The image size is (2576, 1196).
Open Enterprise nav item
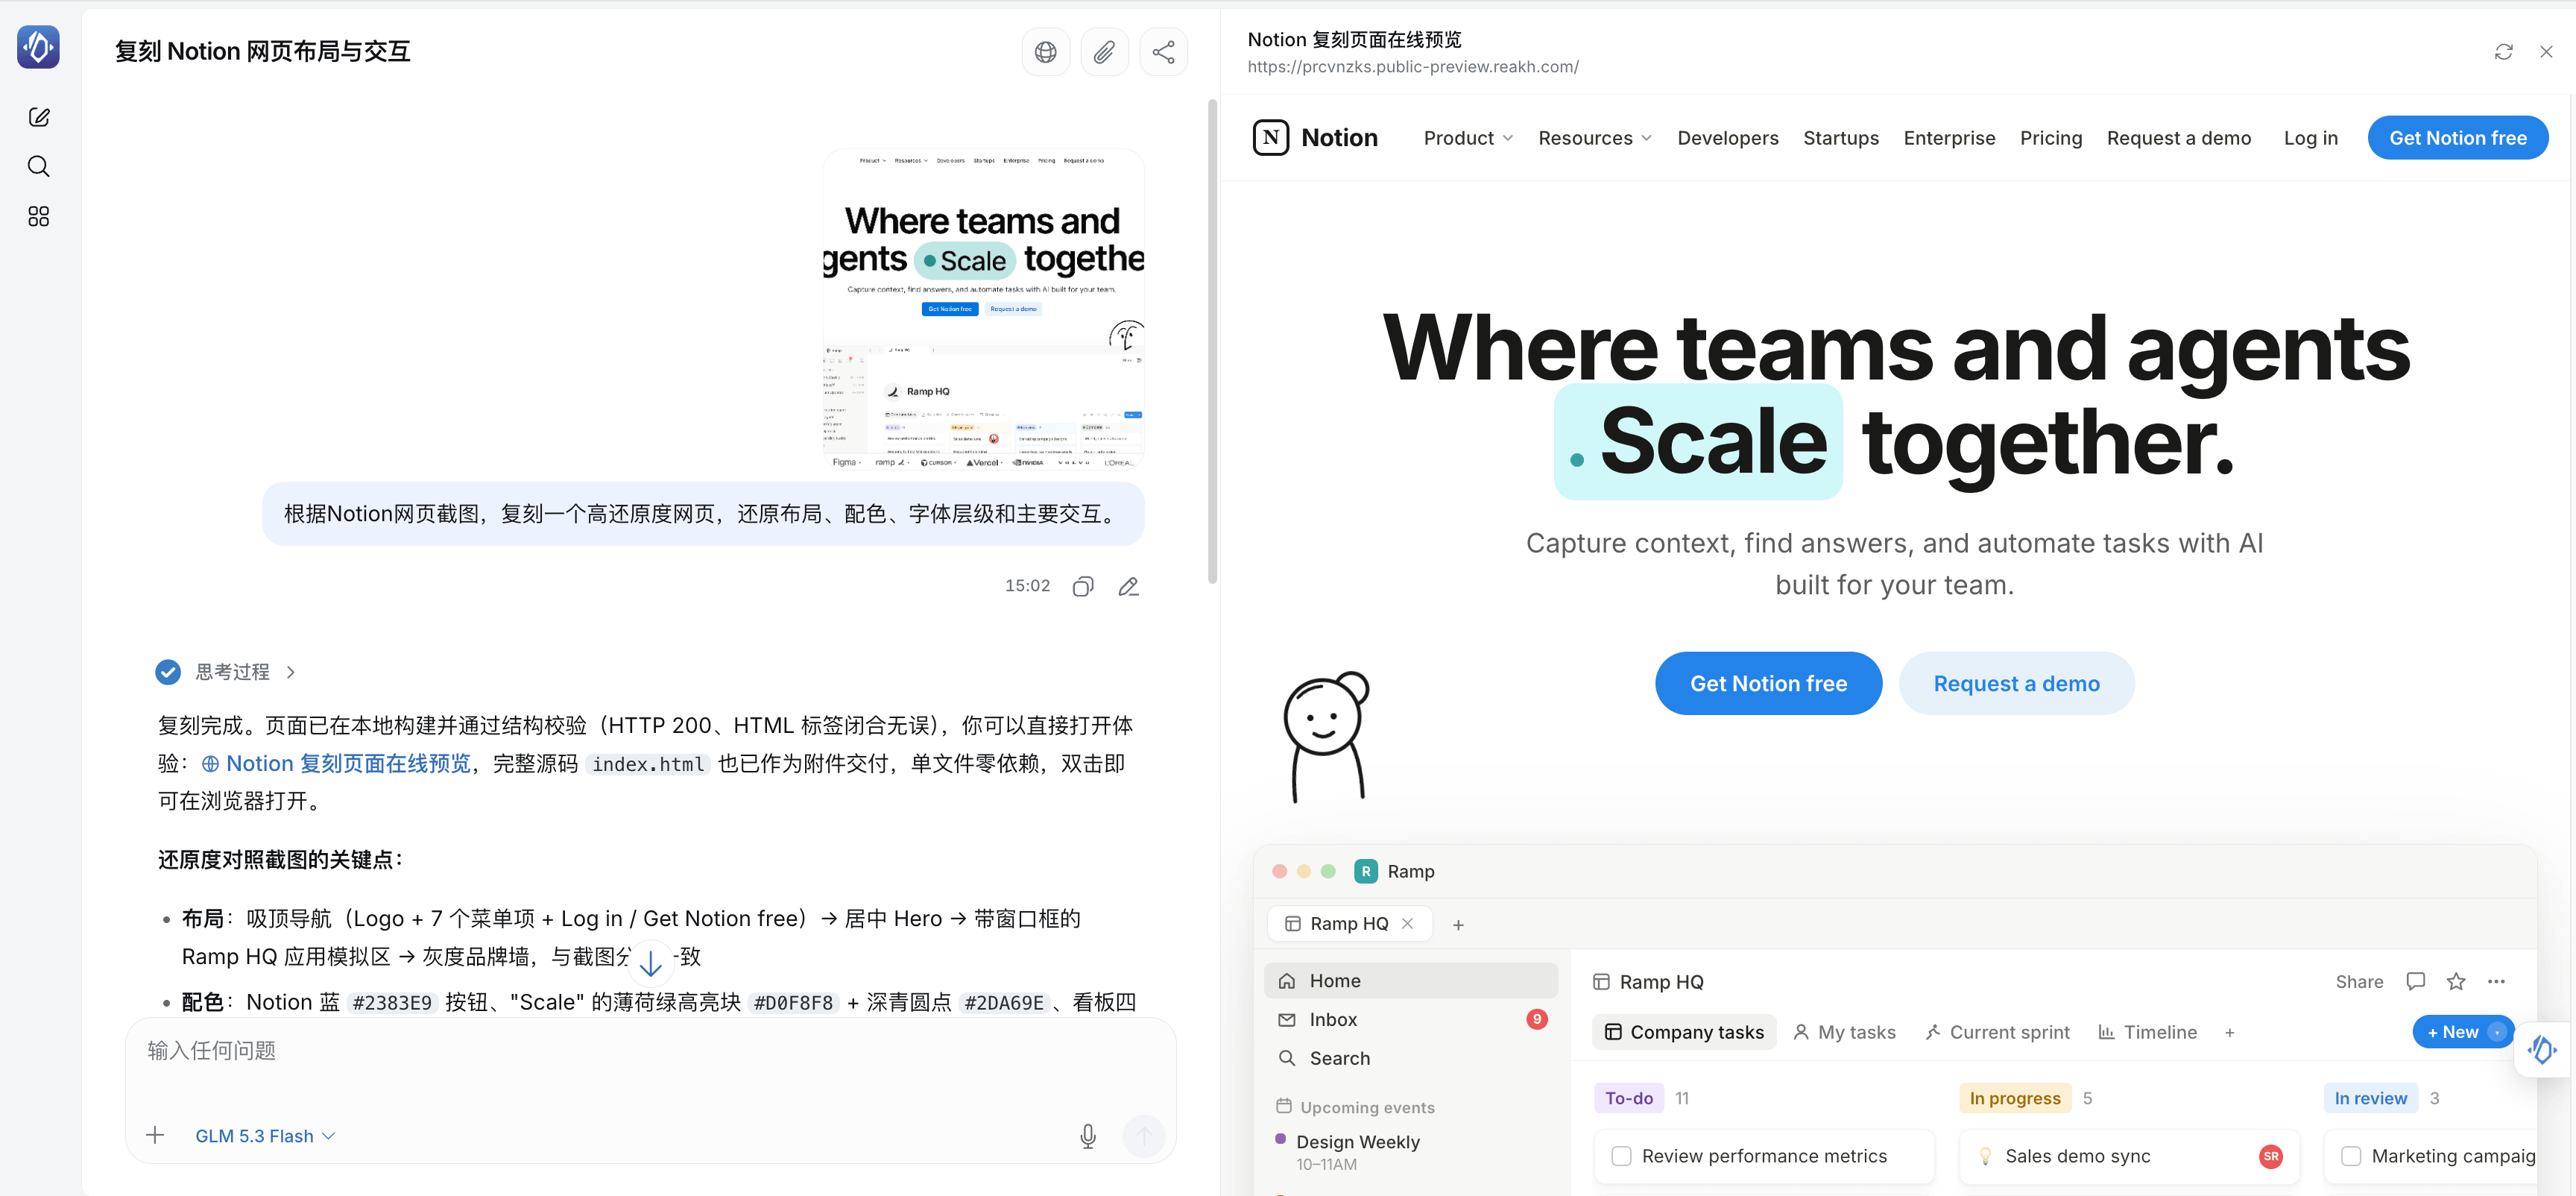click(1949, 138)
